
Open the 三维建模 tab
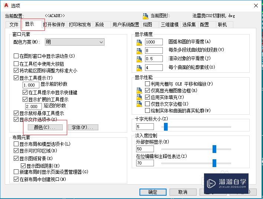coord(170,25)
